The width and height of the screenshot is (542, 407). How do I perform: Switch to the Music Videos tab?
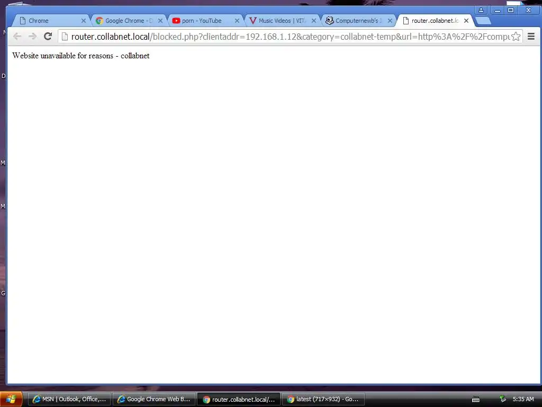tap(281, 21)
